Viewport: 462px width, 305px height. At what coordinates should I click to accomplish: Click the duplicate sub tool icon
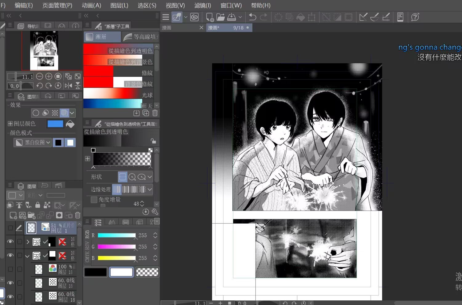[146, 113]
